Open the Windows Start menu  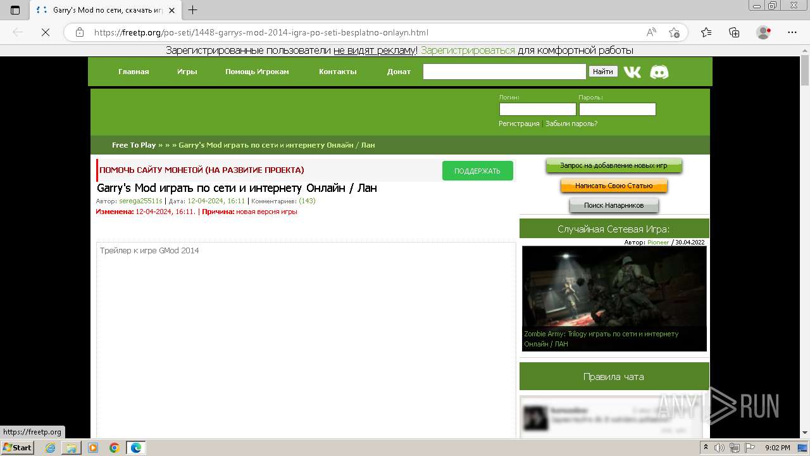point(18,448)
